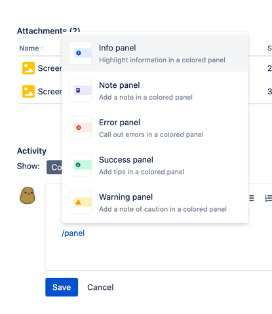This screenshot has width=272, height=314.
Task: Select the Info panel menu entry
Action: pos(155,53)
